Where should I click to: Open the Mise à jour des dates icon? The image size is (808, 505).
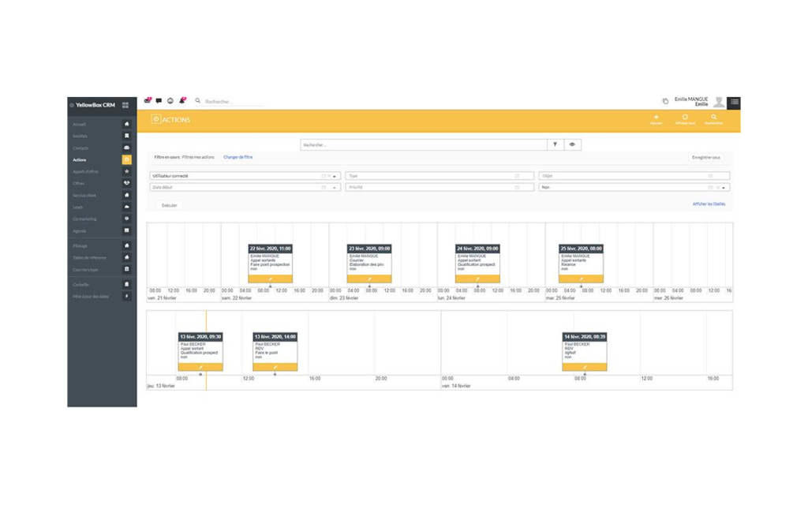[x=127, y=297]
